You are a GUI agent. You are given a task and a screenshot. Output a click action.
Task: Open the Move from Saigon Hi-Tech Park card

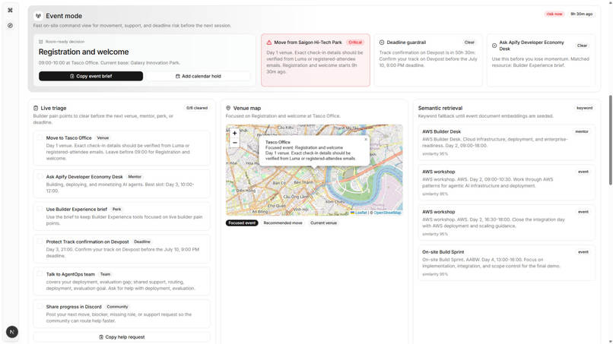(316, 60)
